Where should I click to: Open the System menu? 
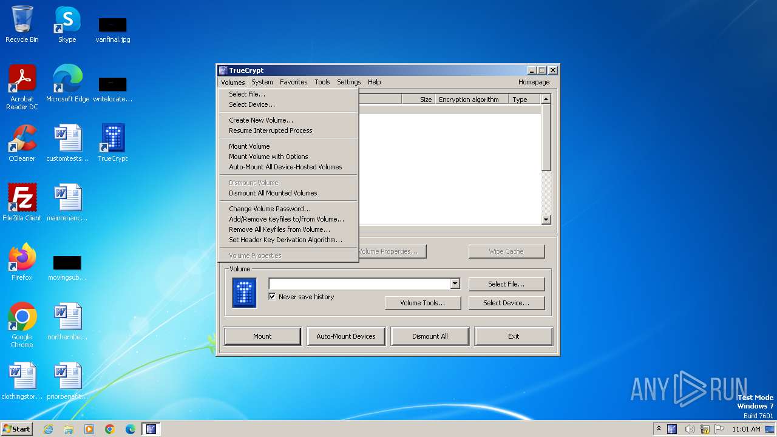pos(262,82)
